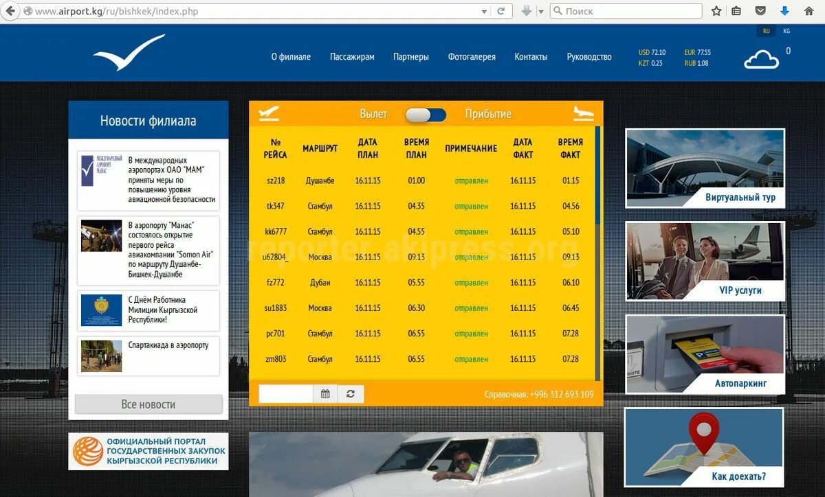
Task: Click the search magnifier icon
Action: (558, 11)
